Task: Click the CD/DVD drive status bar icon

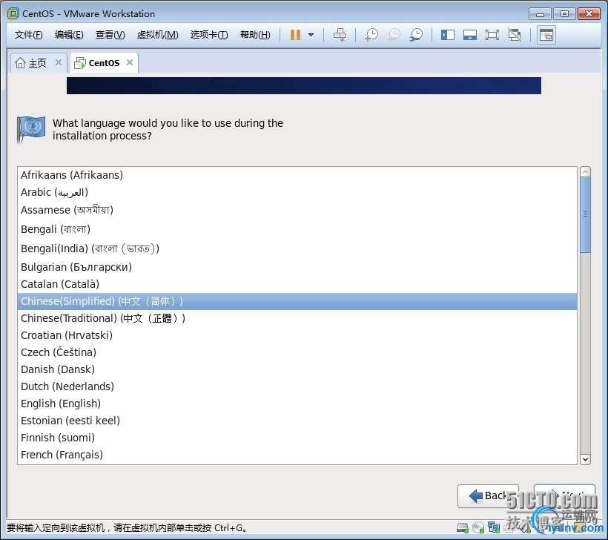Action: pos(478,527)
